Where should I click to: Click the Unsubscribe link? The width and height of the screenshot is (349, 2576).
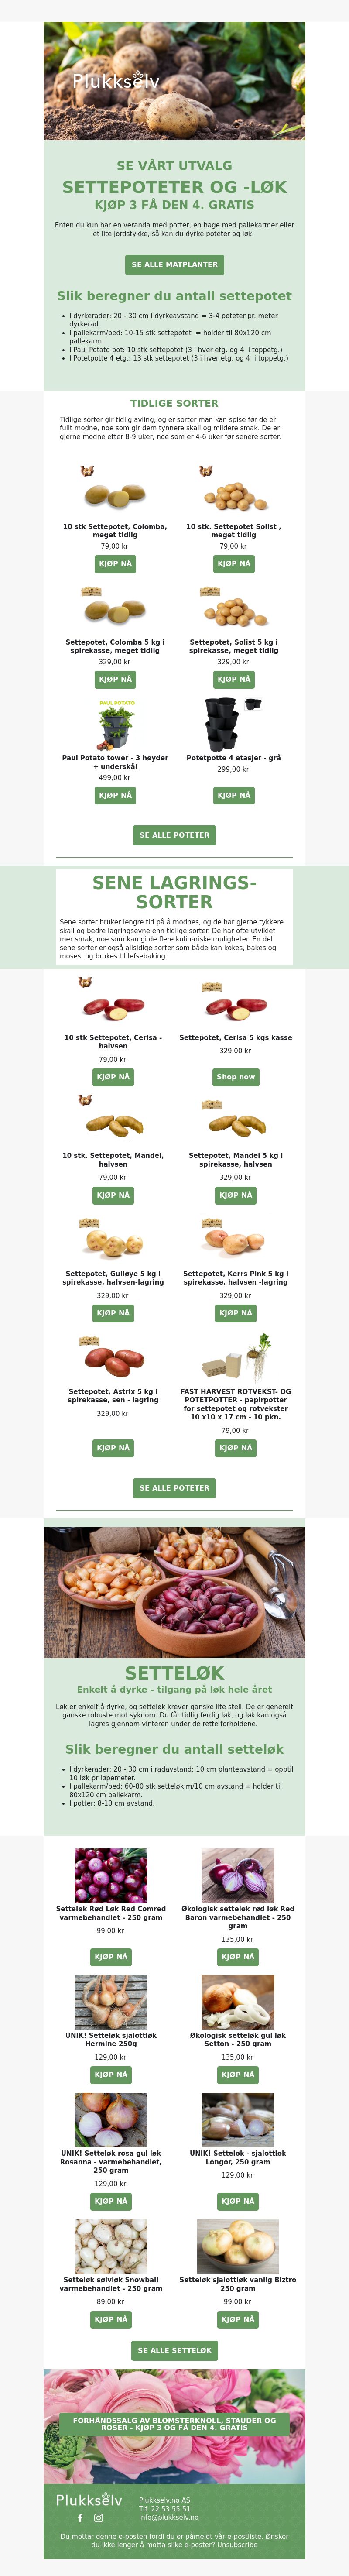[x=238, y=2545]
